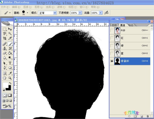The width and height of the screenshot is (154, 119).
Task: Show the RGB channel visibility box
Action: point(112,30)
